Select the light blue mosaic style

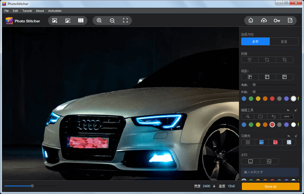coord(289,142)
